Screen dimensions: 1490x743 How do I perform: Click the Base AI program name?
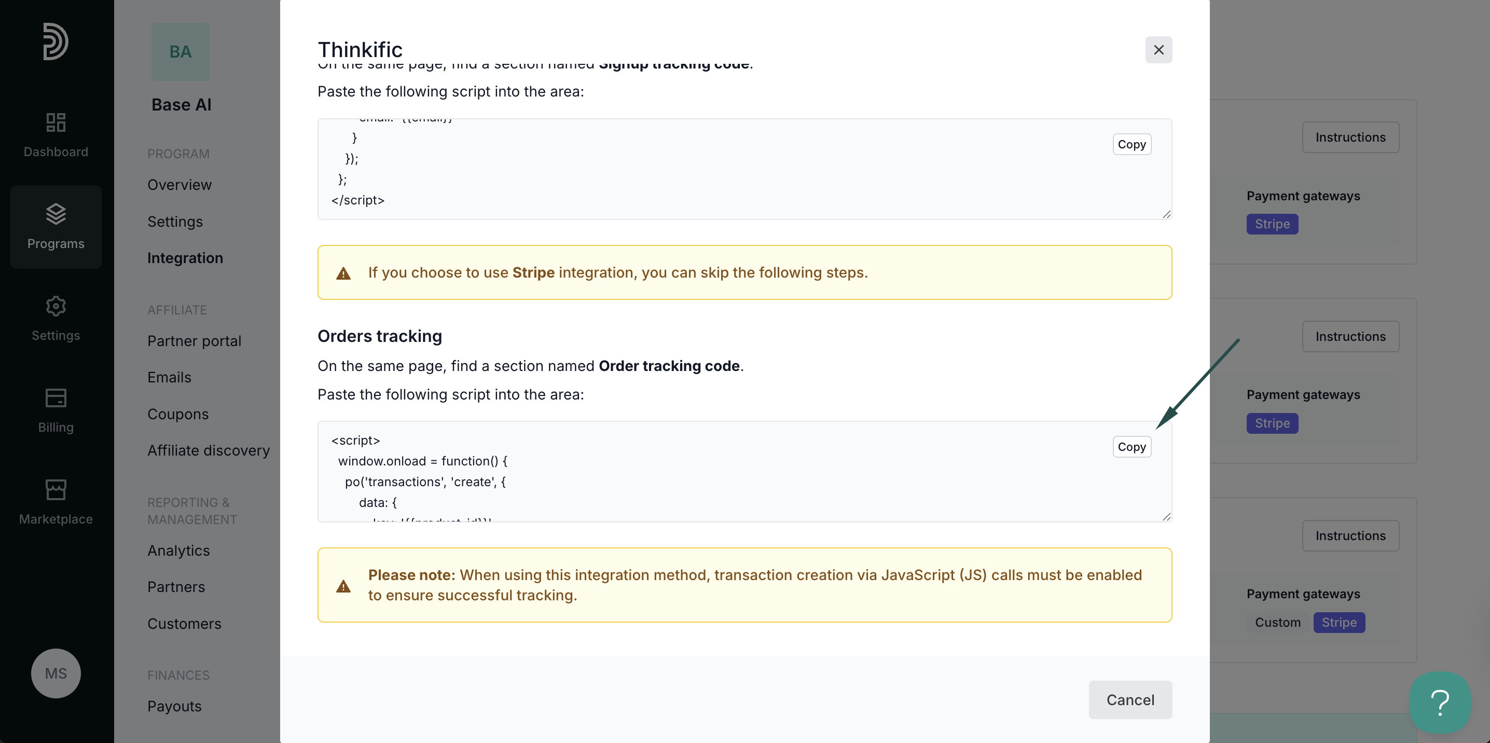pyautogui.click(x=182, y=105)
